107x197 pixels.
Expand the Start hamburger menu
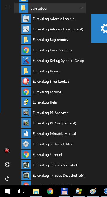click(7, 8)
